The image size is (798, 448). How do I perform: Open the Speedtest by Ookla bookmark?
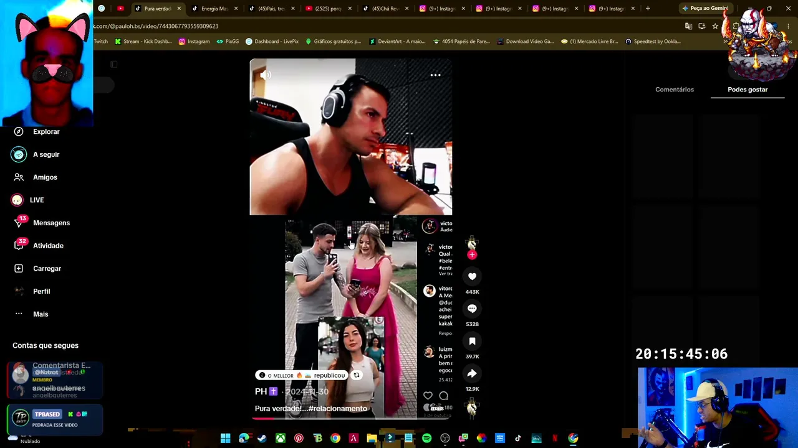pos(653,42)
